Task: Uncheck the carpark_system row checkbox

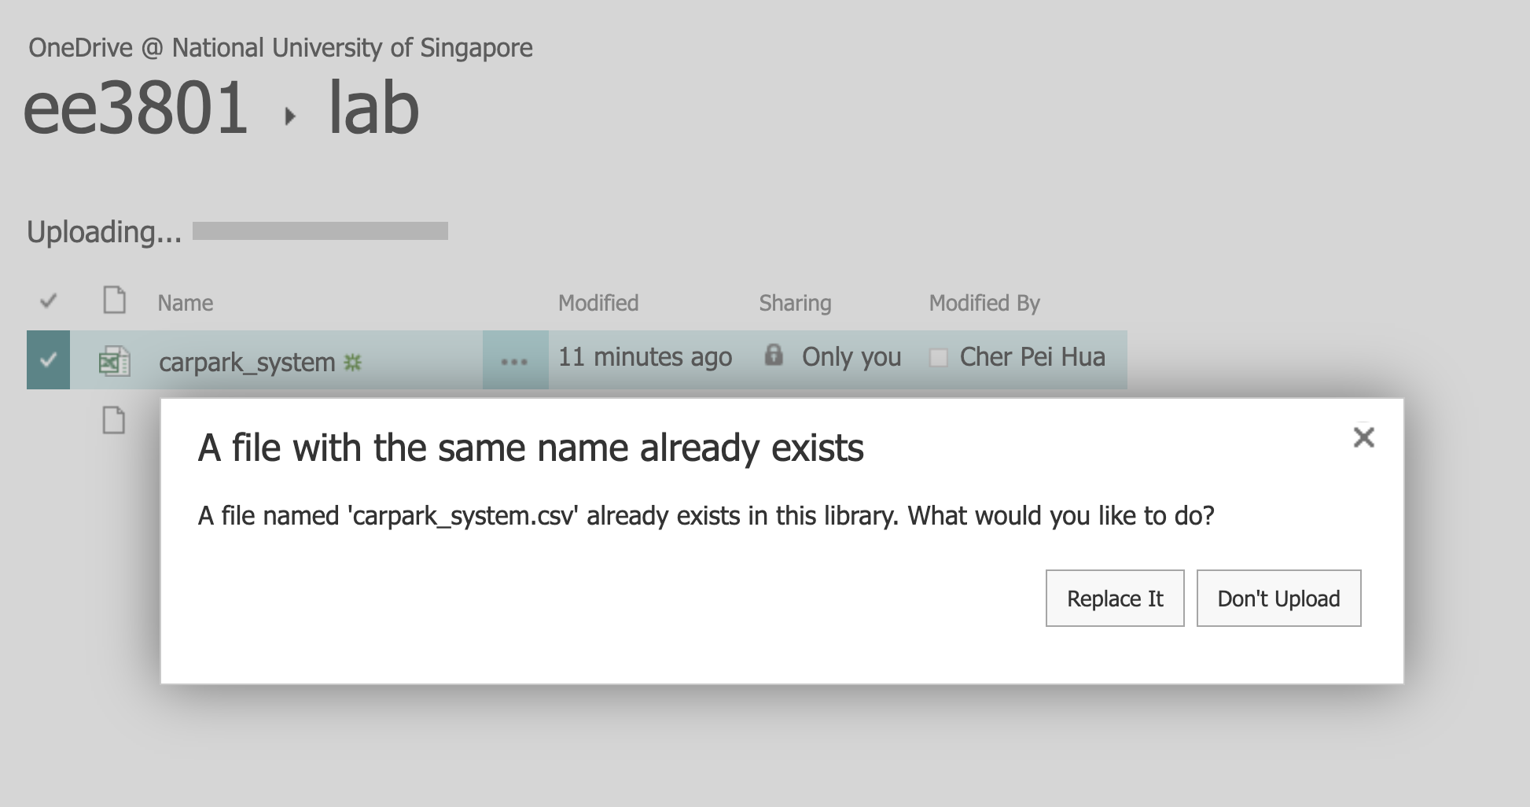Action: (49, 360)
